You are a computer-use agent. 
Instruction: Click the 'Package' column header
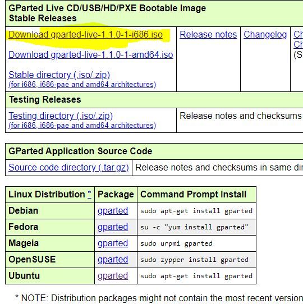(116, 195)
